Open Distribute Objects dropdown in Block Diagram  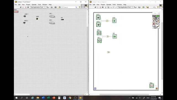point(139,7)
